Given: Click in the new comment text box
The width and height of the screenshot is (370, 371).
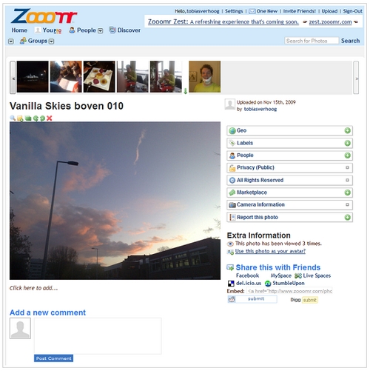Looking at the screenshot, I should coord(98,336).
